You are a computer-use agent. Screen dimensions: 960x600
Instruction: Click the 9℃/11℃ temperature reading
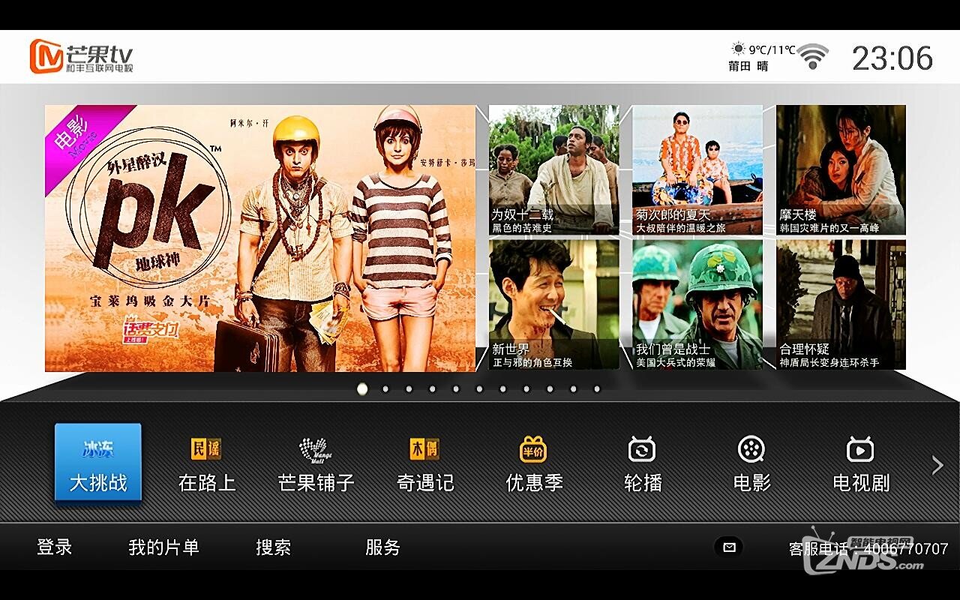pos(772,49)
